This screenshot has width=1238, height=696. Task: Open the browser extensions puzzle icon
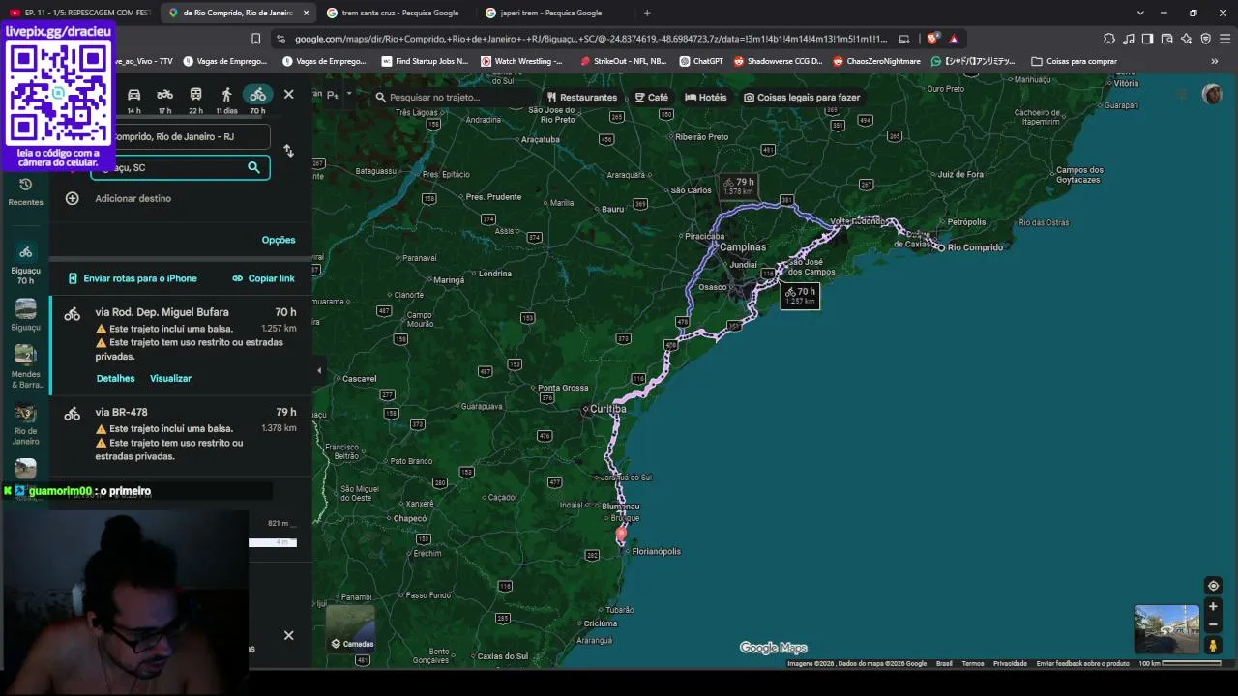point(1109,39)
